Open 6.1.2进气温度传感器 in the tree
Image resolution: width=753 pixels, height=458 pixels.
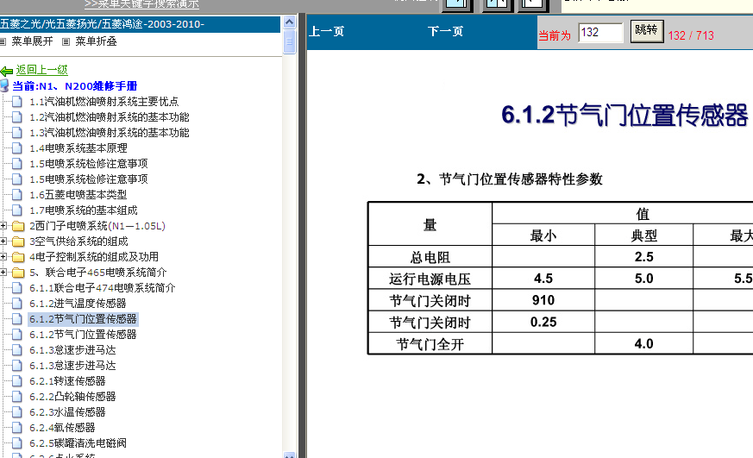(x=78, y=304)
